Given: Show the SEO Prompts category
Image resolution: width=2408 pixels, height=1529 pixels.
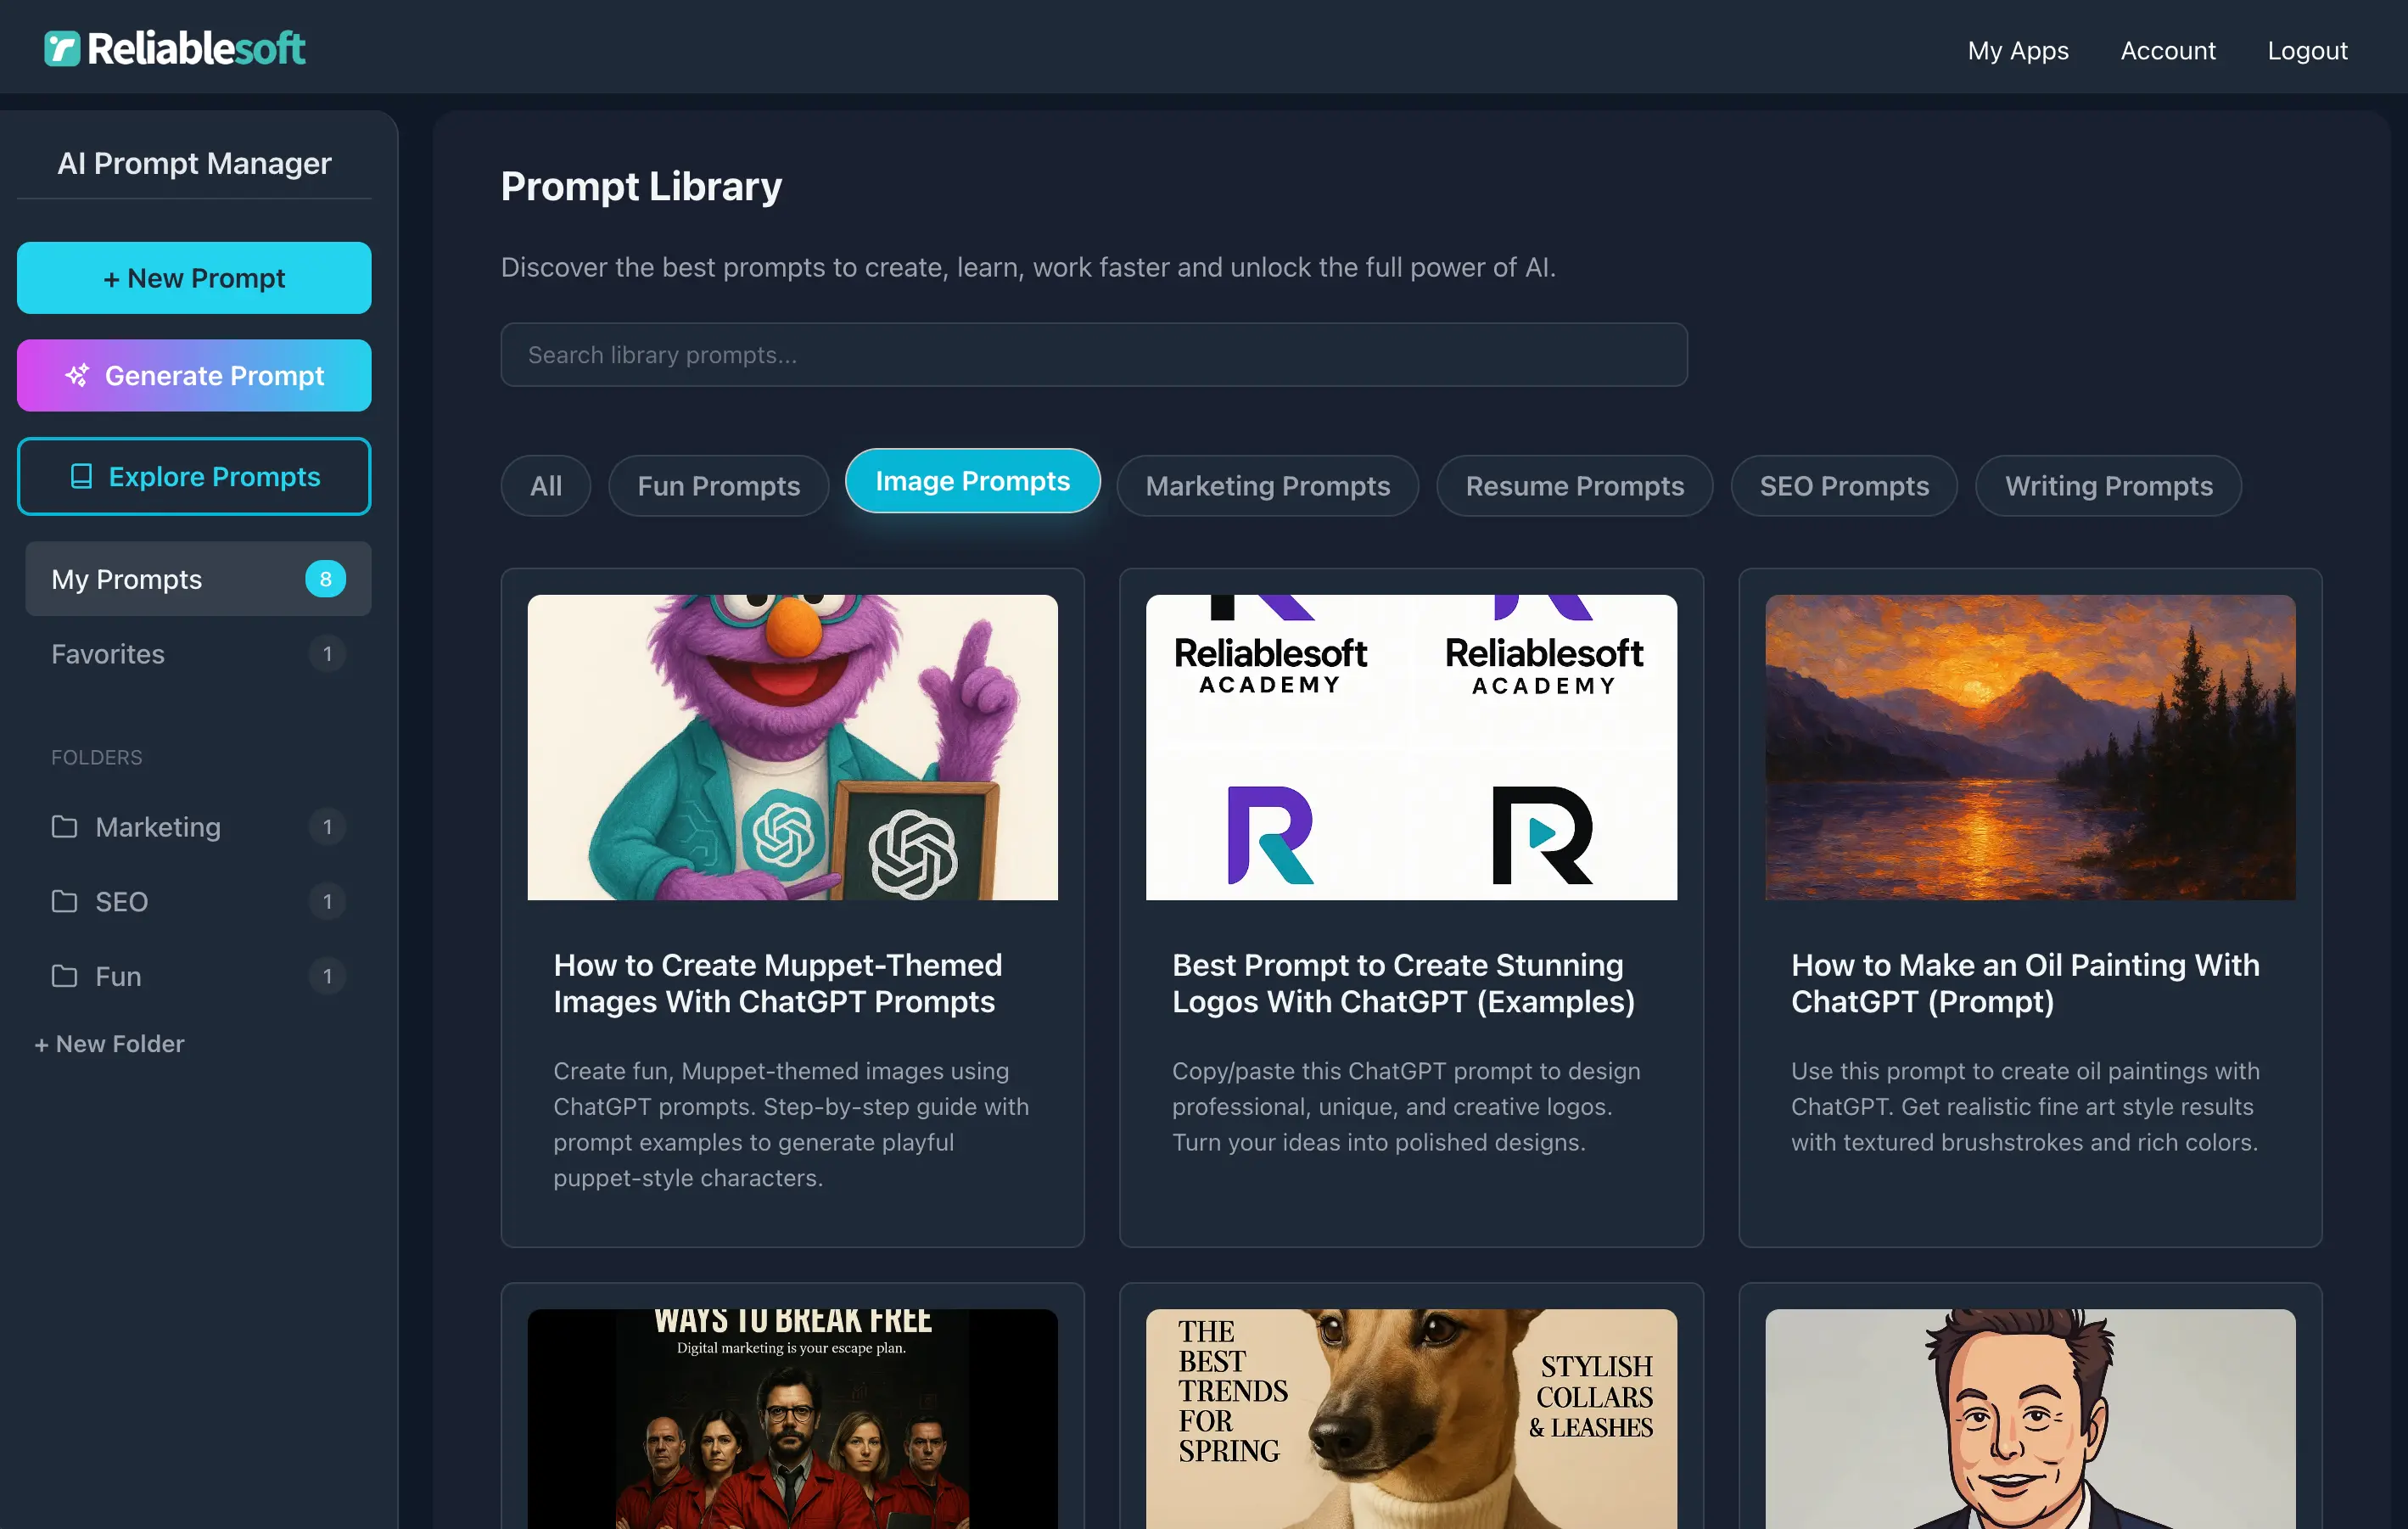Looking at the screenshot, I should (1844, 486).
